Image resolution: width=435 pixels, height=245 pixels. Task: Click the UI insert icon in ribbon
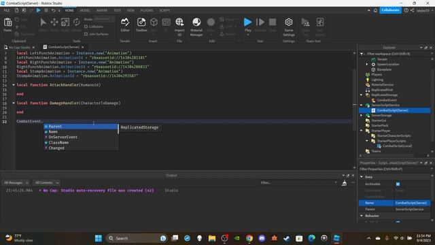pyautogui.click(x=166, y=22)
